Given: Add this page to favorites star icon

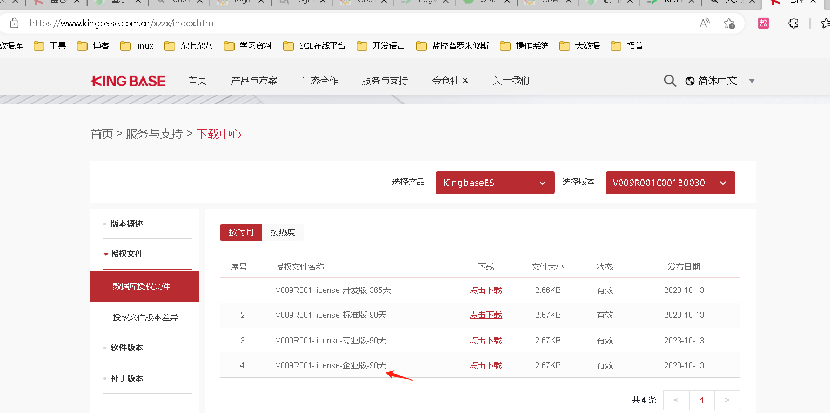Looking at the screenshot, I should tap(729, 23).
